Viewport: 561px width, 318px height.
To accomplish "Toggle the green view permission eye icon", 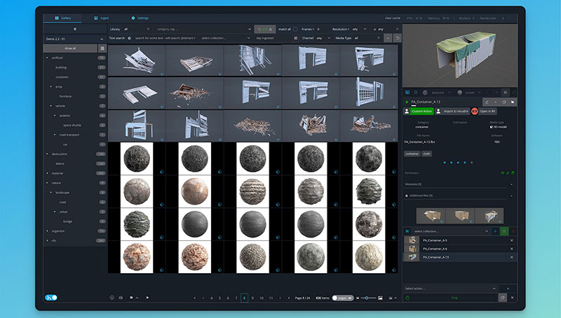I will pyautogui.click(x=502, y=173).
